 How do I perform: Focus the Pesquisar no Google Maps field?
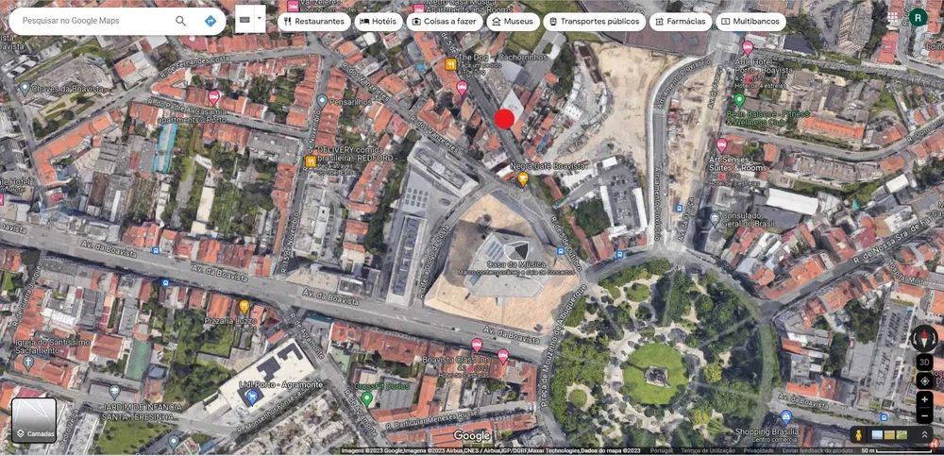click(90, 21)
